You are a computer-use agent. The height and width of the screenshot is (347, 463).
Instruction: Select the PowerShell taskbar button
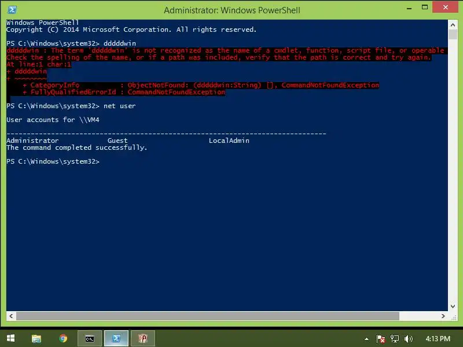(116, 338)
